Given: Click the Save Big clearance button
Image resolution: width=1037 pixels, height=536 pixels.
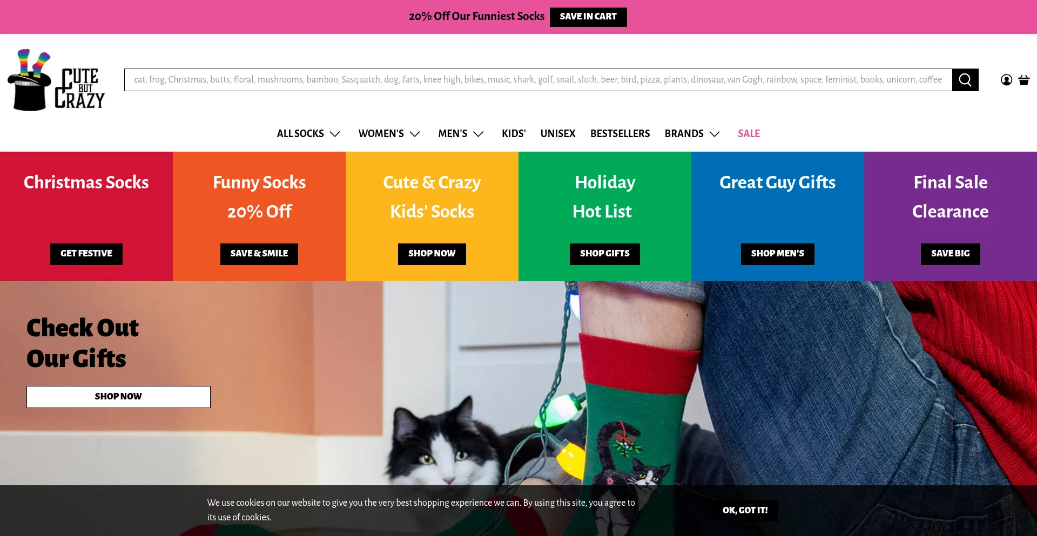Looking at the screenshot, I should pyautogui.click(x=951, y=254).
